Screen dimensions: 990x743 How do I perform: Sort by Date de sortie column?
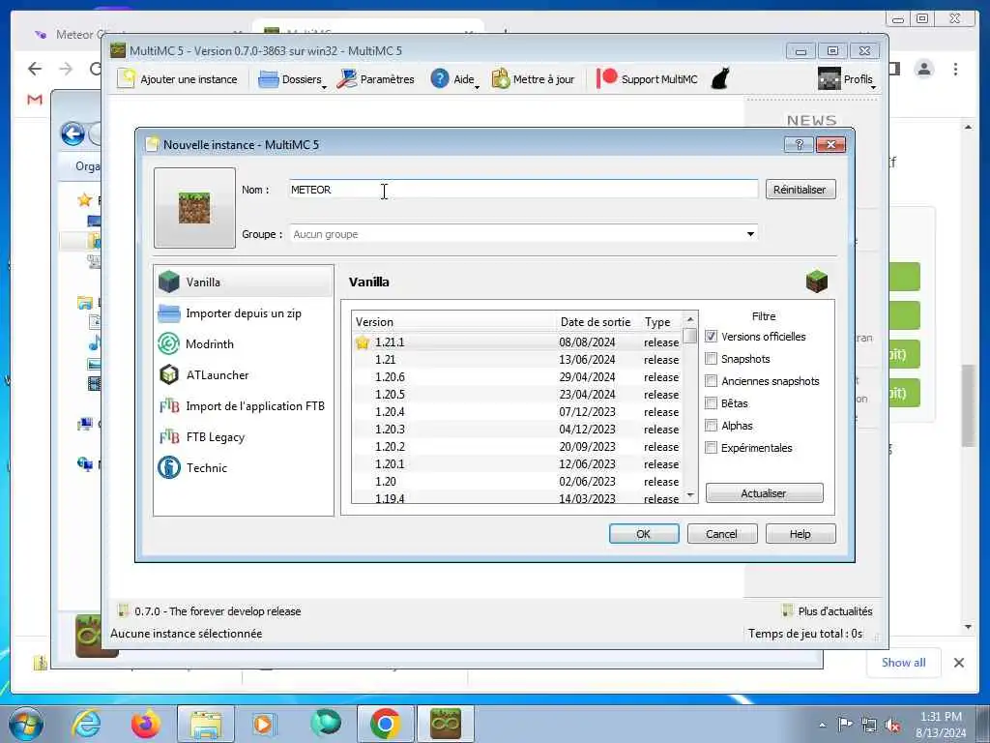tap(596, 321)
